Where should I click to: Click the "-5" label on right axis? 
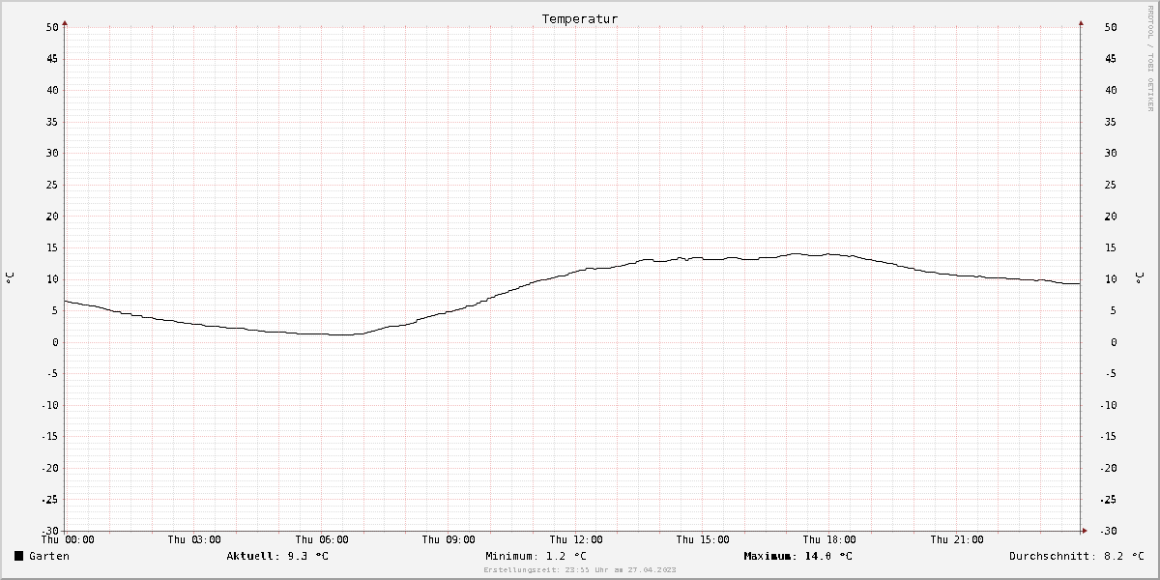coord(1111,374)
